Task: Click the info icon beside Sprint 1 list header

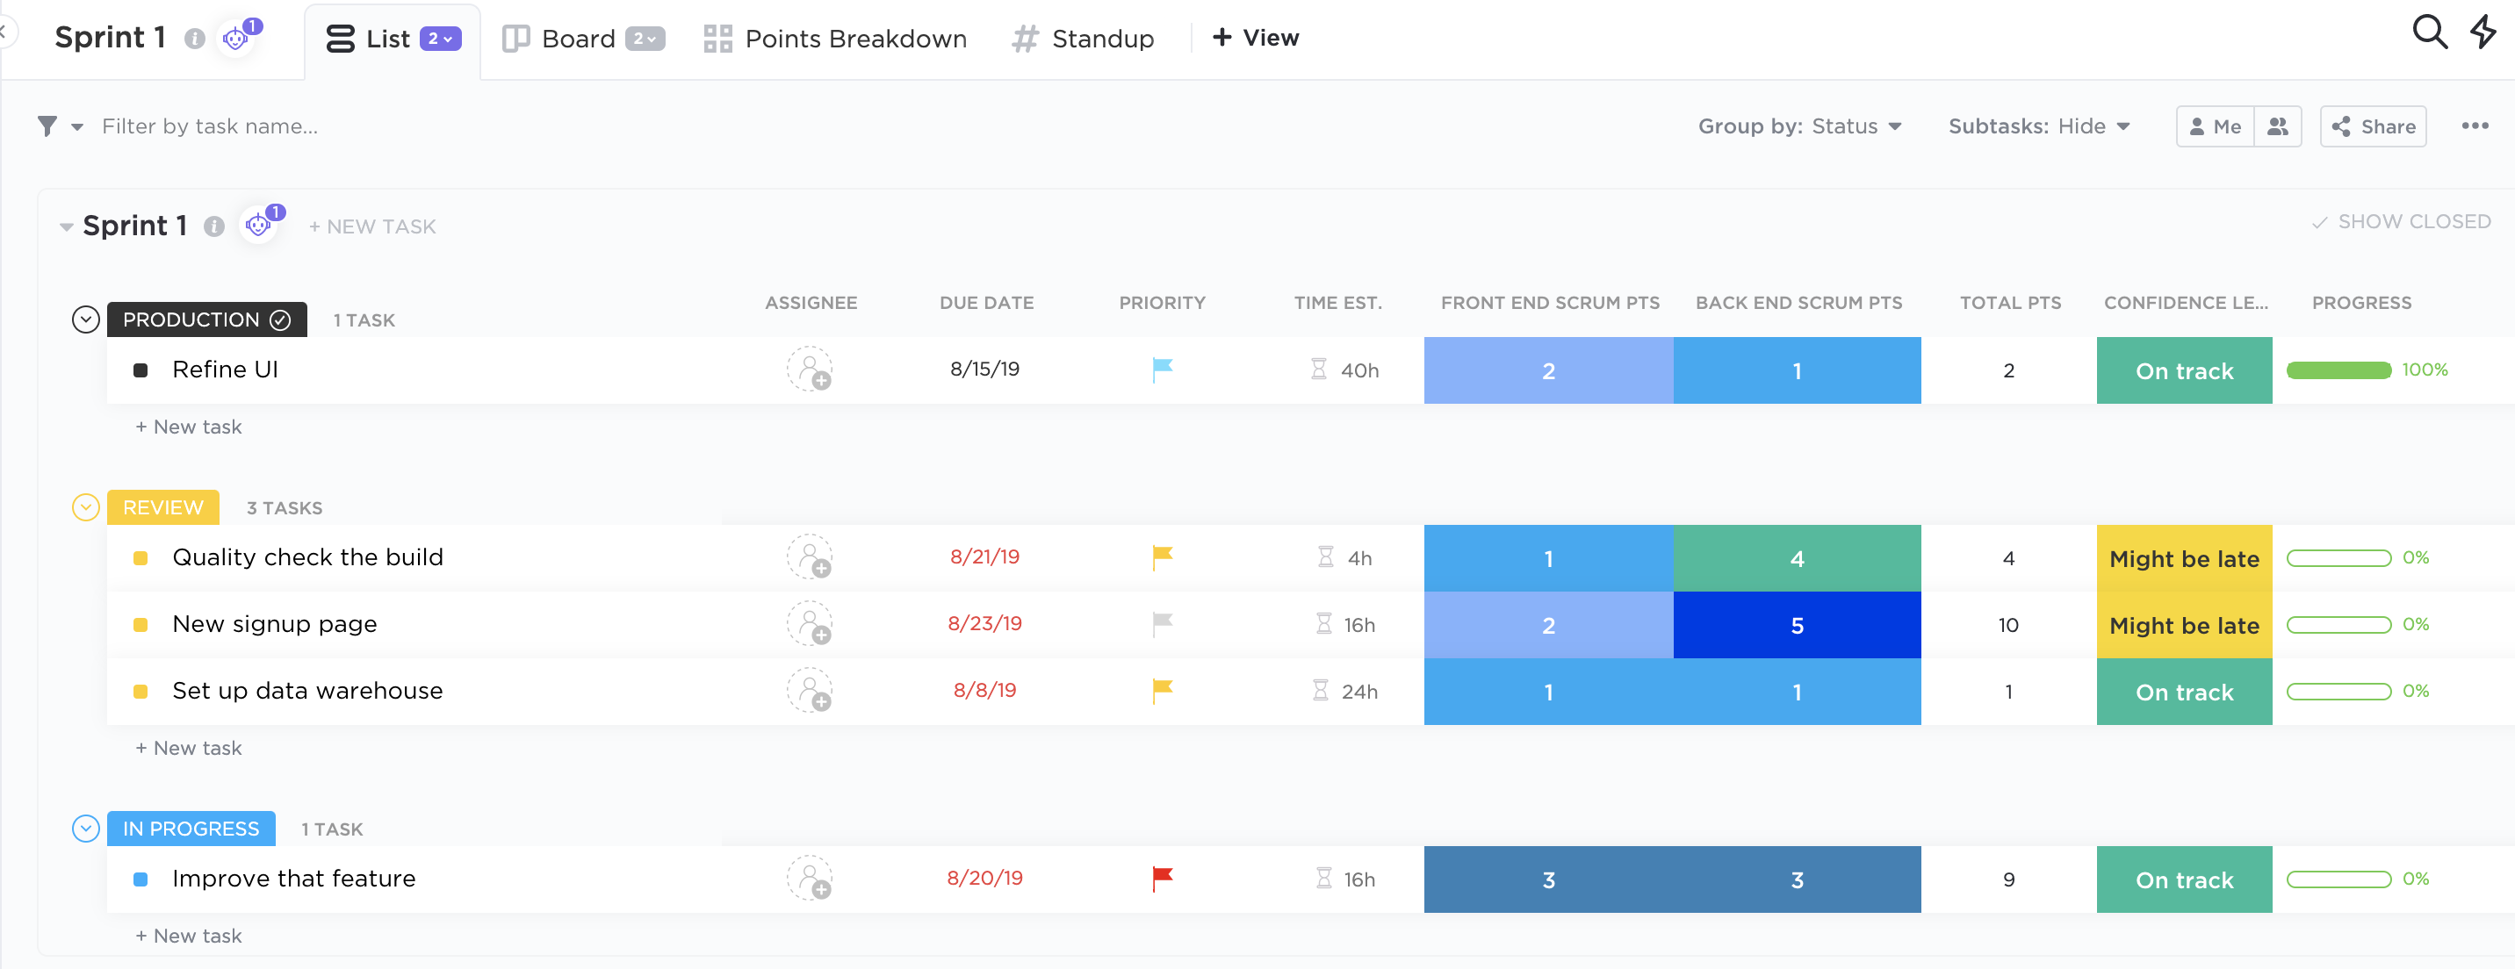Action: click(x=213, y=226)
